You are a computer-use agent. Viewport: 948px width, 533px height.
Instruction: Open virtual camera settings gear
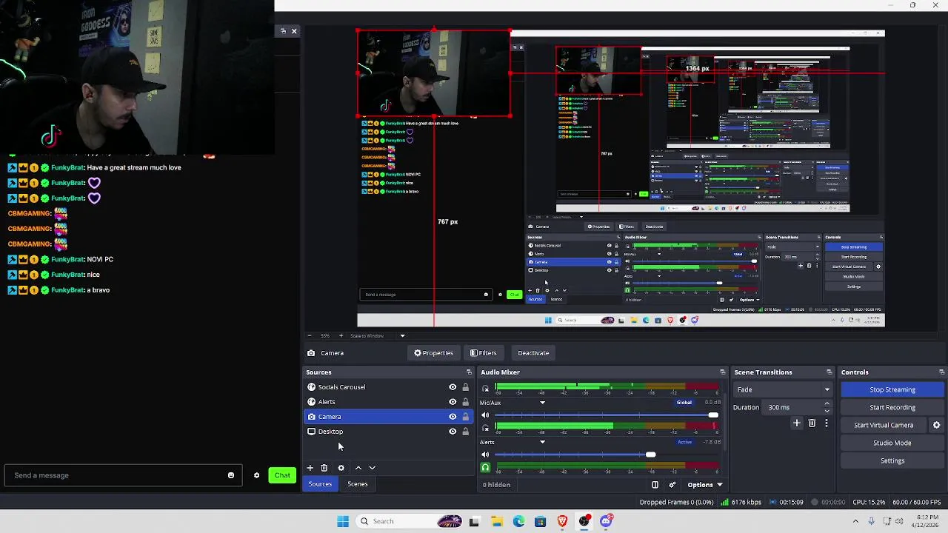point(936,425)
